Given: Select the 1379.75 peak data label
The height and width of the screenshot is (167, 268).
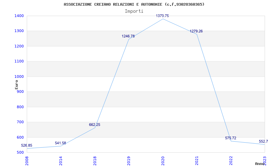Looking at the screenshot, I should click(162, 16).
